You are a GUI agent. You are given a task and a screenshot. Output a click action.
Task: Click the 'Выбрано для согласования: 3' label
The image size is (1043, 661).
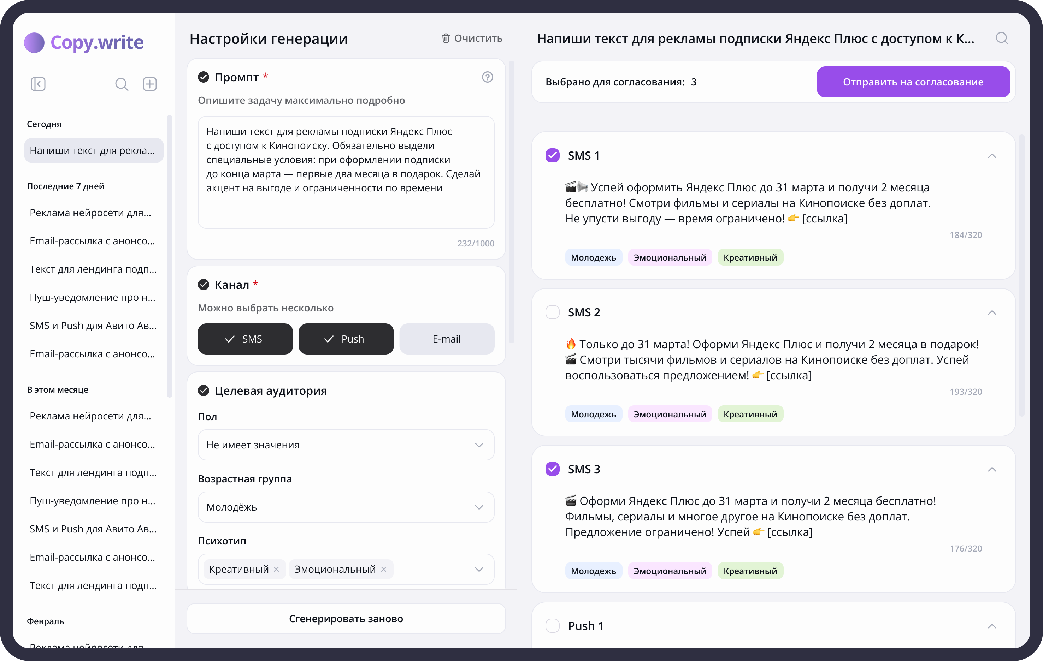(x=621, y=82)
